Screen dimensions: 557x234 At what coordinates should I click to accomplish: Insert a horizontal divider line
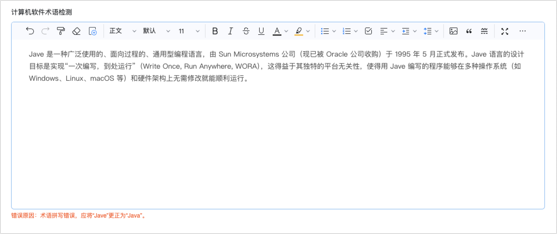click(484, 31)
